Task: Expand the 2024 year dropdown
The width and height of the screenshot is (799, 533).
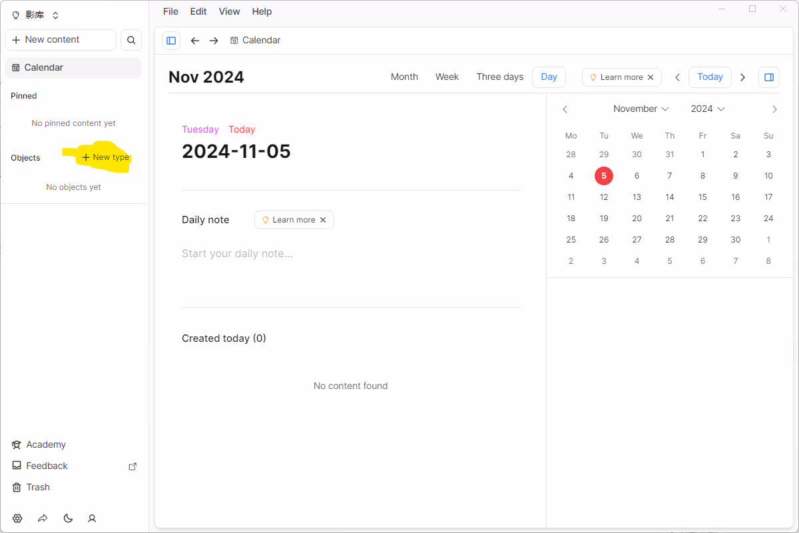Action: click(707, 109)
